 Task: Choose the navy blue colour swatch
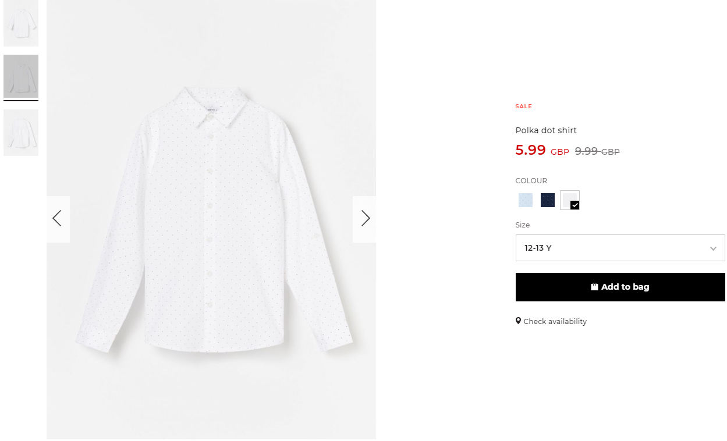point(548,200)
